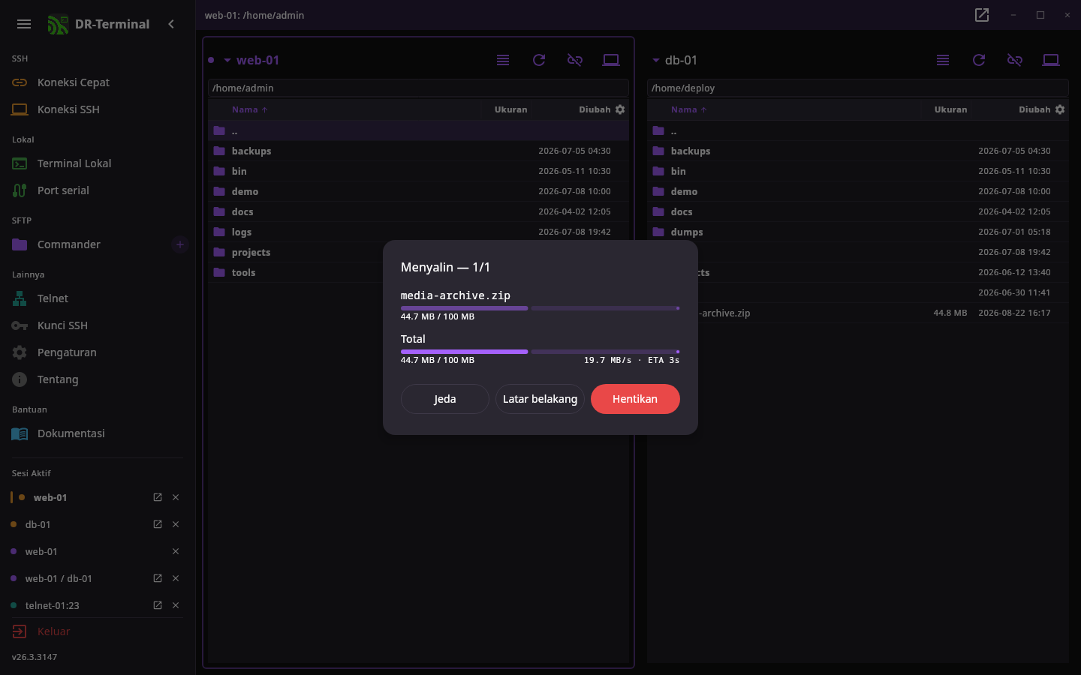1081x675 pixels.
Task: Pop out web-01 / db-01 session
Action: 158,578
